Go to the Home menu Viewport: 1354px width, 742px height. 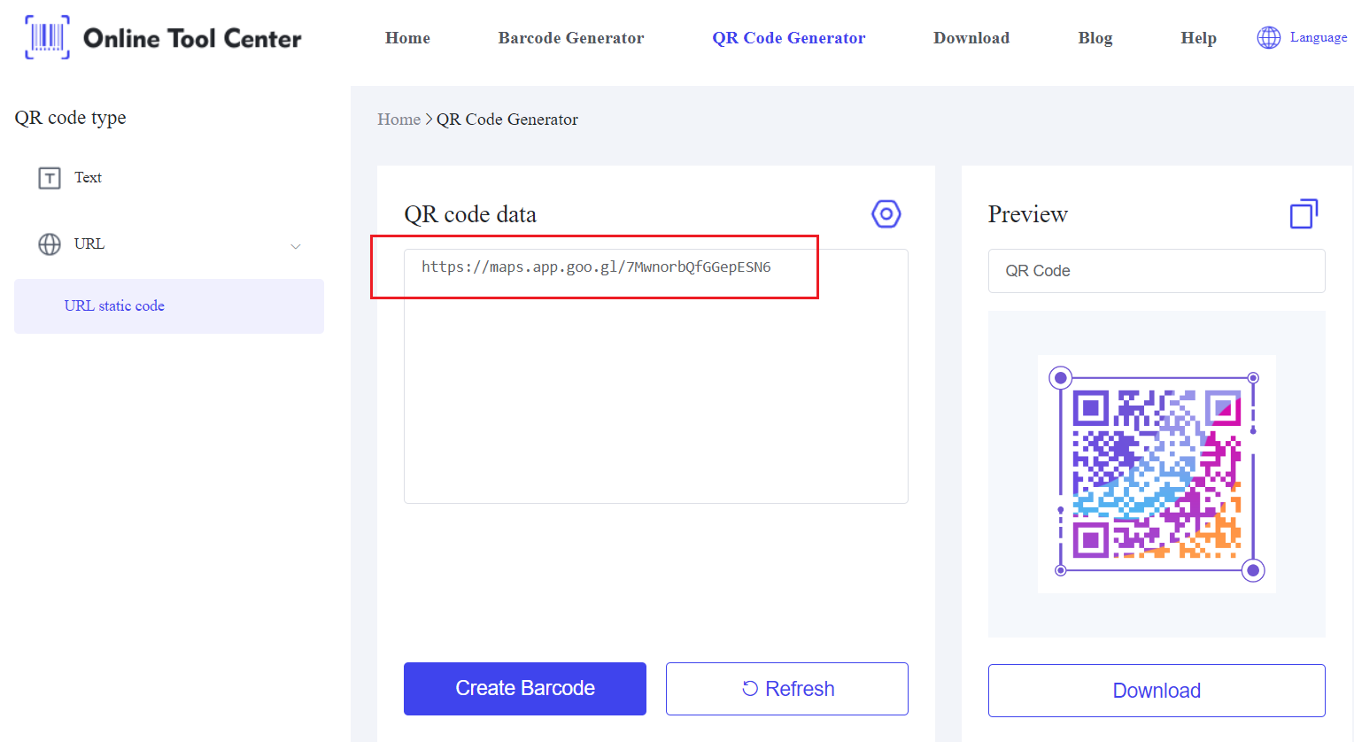coord(407,38)
